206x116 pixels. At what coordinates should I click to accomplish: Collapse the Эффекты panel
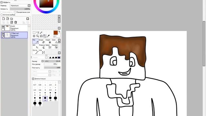(1, 2)
